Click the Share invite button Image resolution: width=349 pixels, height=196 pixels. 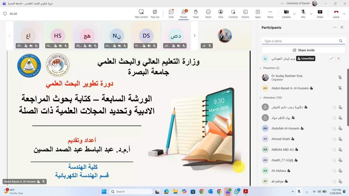(x=303, y=50)
